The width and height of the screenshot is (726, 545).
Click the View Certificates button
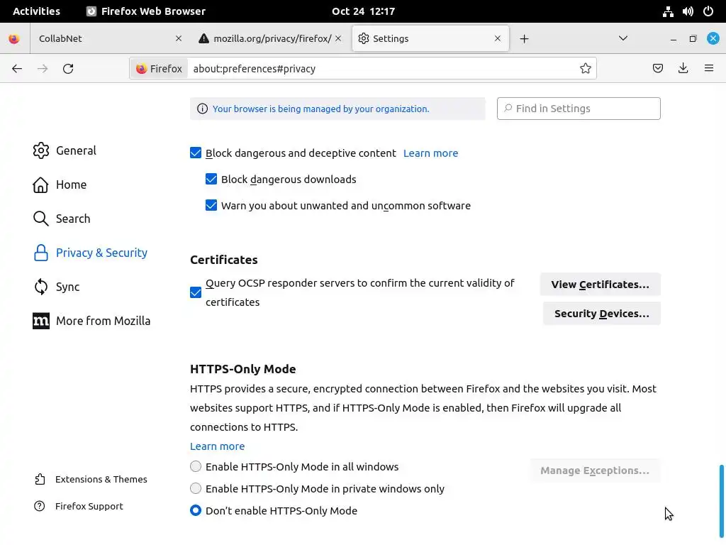pos(600,285)
